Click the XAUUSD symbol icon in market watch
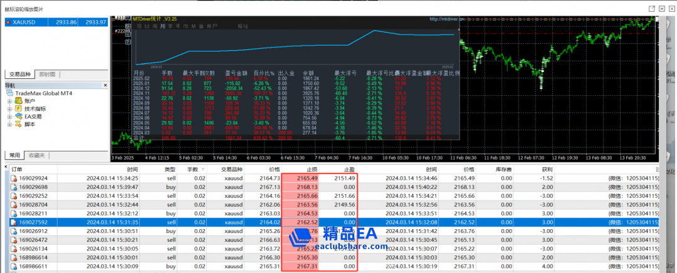 [x=8, y=22]
